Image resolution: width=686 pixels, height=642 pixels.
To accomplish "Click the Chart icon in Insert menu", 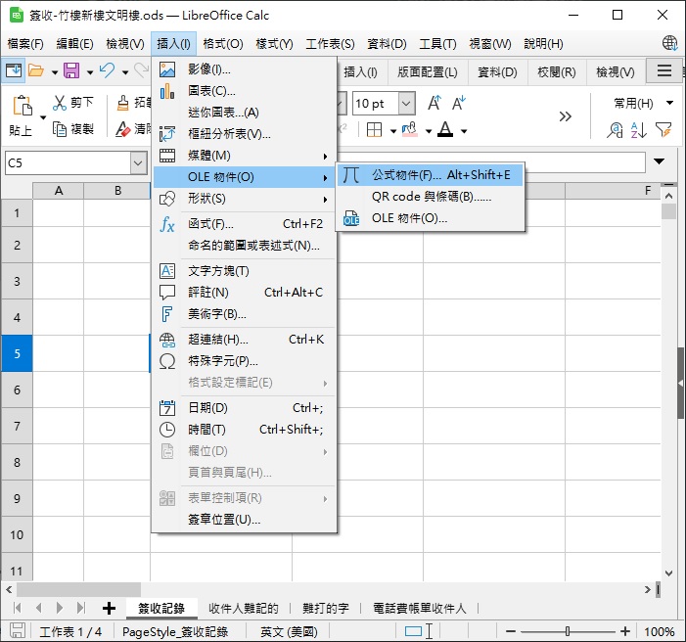I will pos(167,91).
